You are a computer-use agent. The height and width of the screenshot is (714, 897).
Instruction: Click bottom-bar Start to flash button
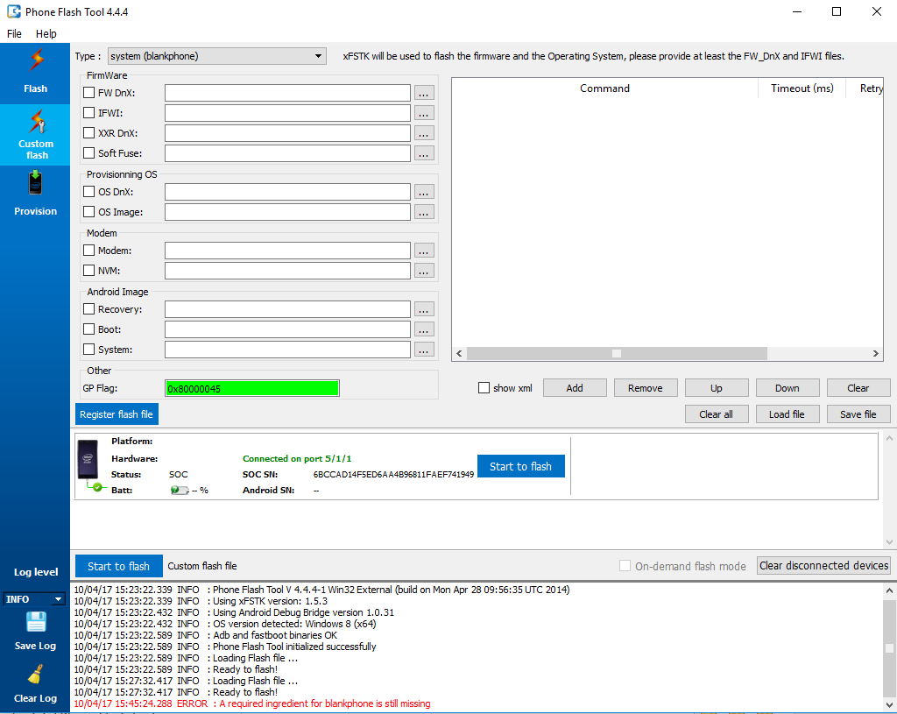click(x=118, y=567)
